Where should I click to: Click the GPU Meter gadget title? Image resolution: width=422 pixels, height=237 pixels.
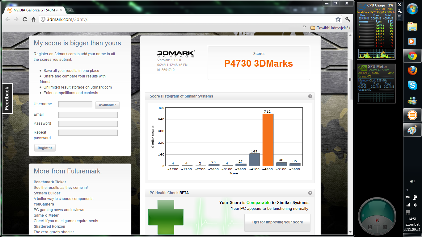(377, 67)
